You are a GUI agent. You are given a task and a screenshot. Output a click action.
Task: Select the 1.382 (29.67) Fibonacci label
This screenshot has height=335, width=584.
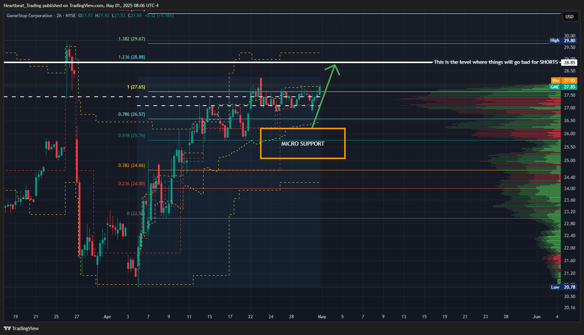pyautogui.click(x=132, y=39)
